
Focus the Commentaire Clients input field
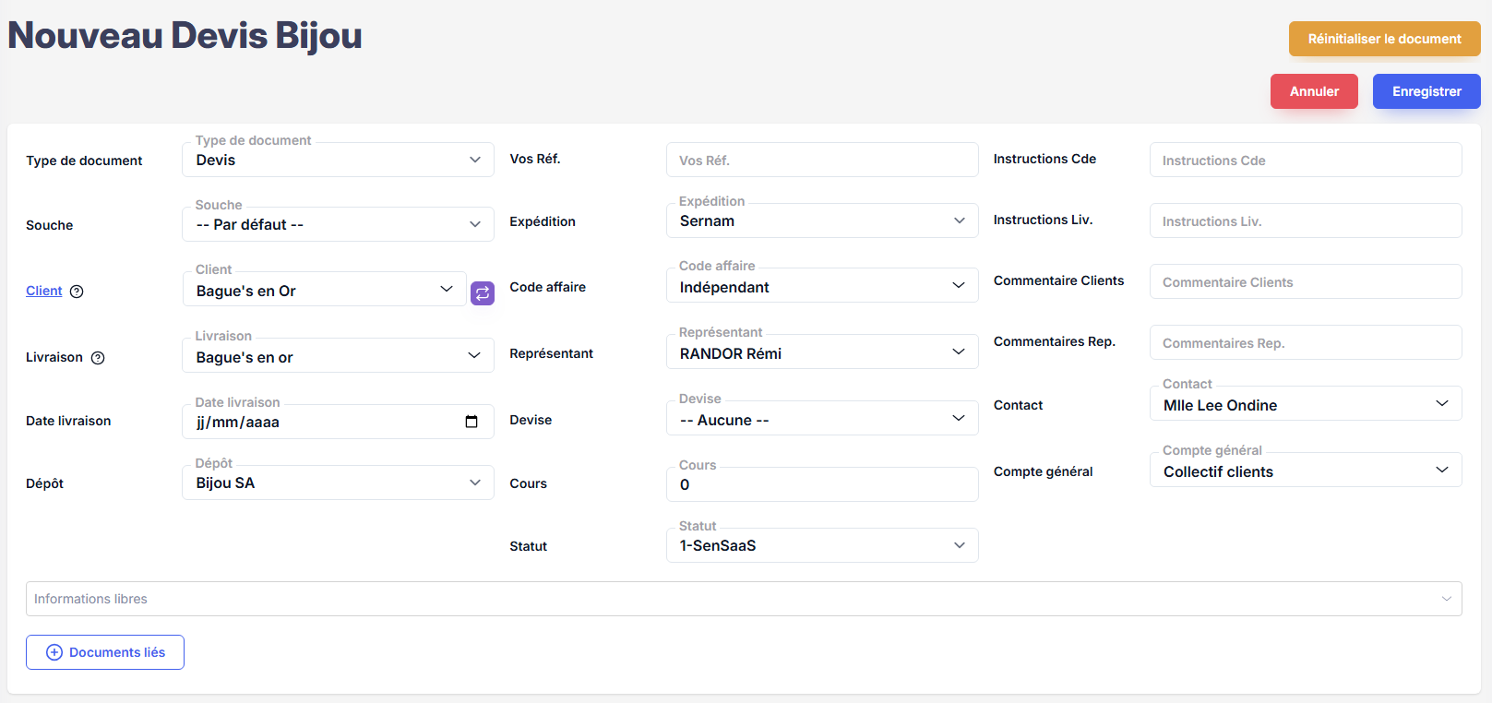click(x=1305, y=282)
